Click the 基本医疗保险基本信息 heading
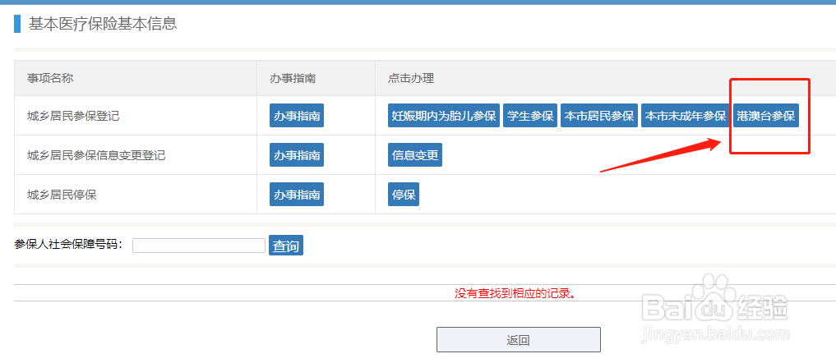The width and height of the screenshot is (836, 363). [x=103, y=24]
